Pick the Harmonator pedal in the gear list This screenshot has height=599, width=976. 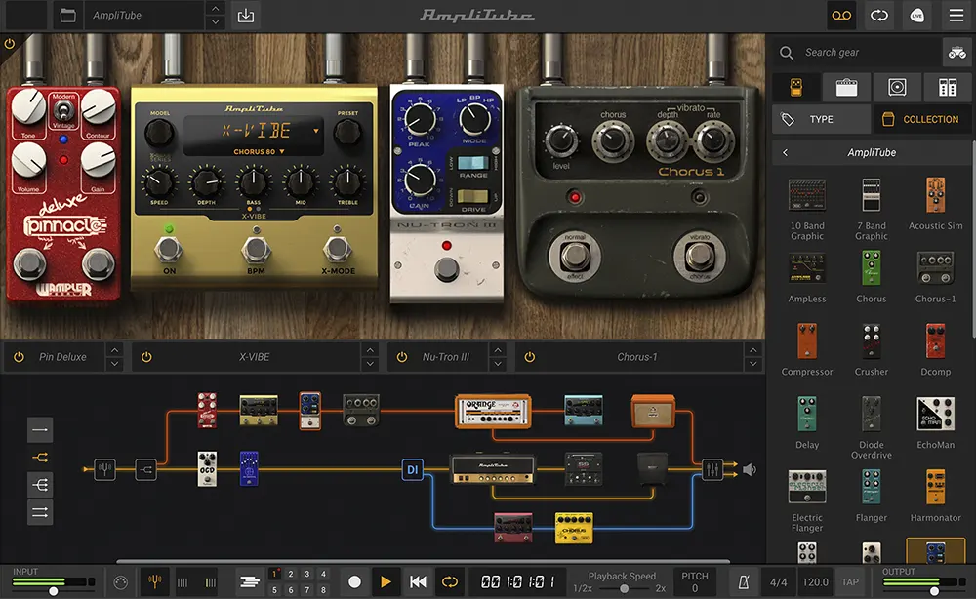936,496
